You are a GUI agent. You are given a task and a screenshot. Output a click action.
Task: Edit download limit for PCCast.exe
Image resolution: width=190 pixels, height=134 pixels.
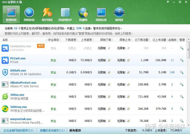tap(109, 60)
